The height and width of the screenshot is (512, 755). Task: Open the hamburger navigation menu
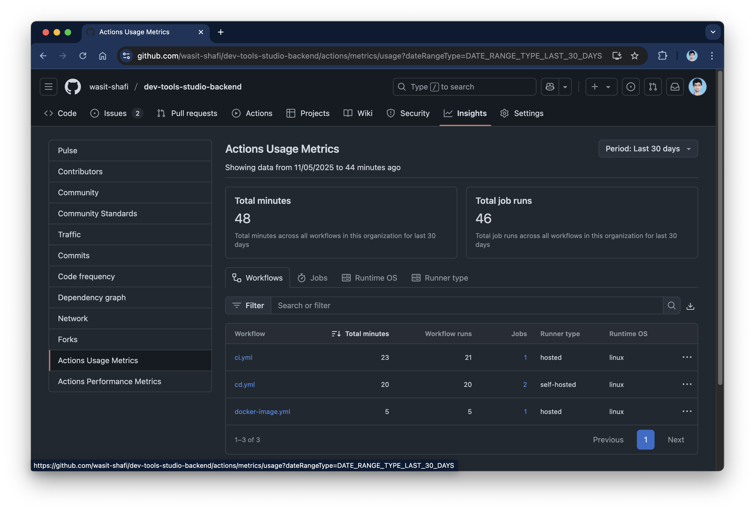click(48, 87)
